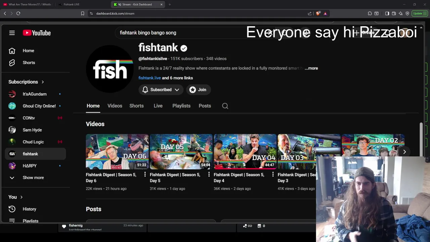
Task: Switch to the Live channel tab
Action: coord(158,106)
